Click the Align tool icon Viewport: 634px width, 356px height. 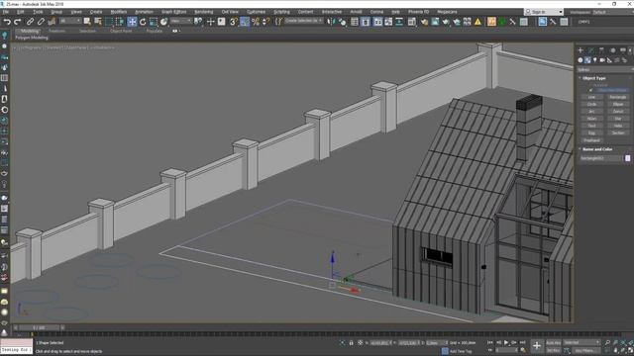point(342,22)
